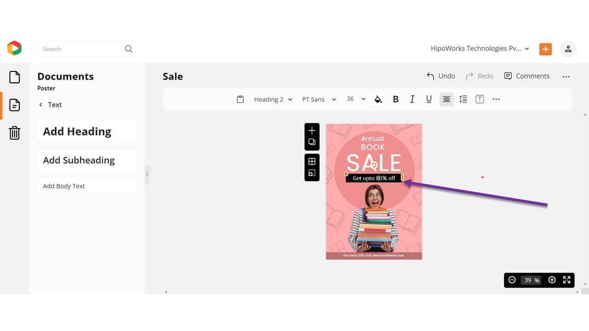
Task: Select the text box insert icon
Action: (479, 99)
